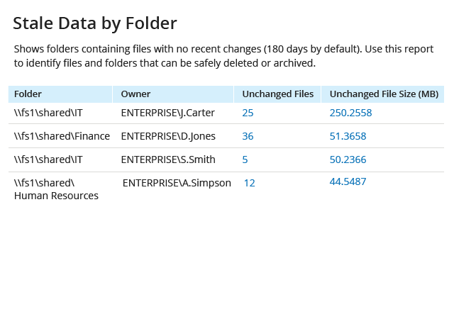Open the 36 unchanged files link
Screen dimensions: 454x319
click(x=248, y=136)
